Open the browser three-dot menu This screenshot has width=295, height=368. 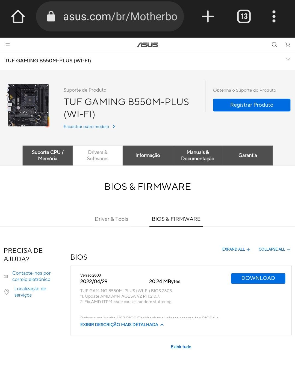(x=274, y=16)
